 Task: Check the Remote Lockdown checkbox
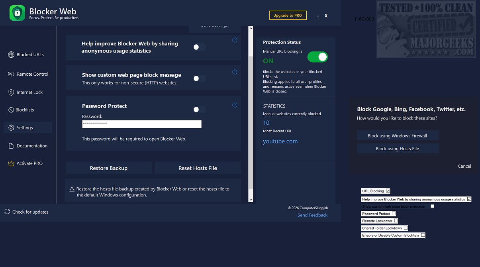point(396,221)
